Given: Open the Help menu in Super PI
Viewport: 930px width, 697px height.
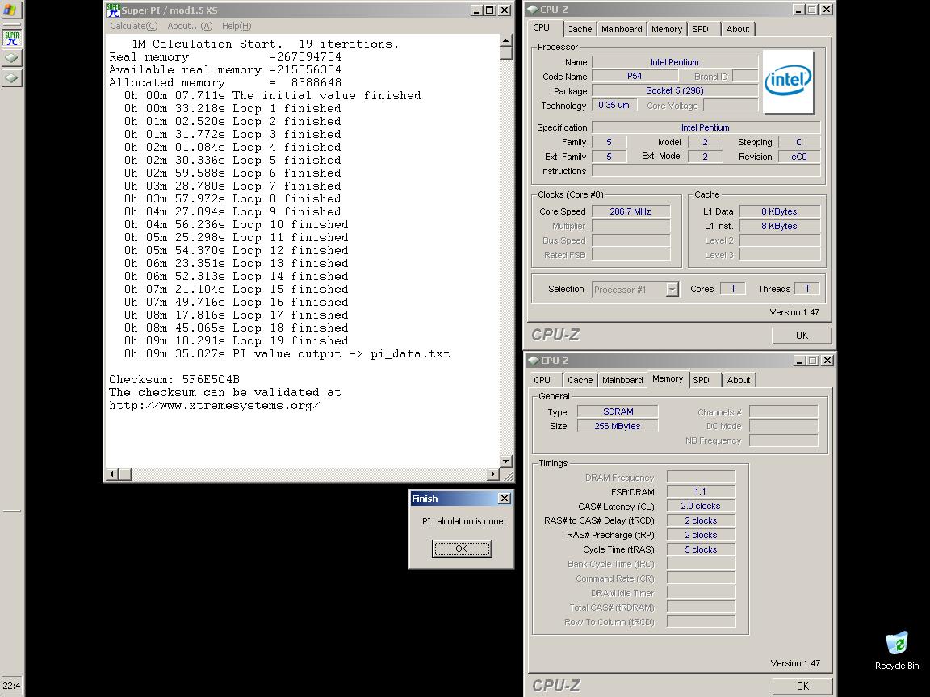Looking at the screenshot, I should click(x=236, y=26).
